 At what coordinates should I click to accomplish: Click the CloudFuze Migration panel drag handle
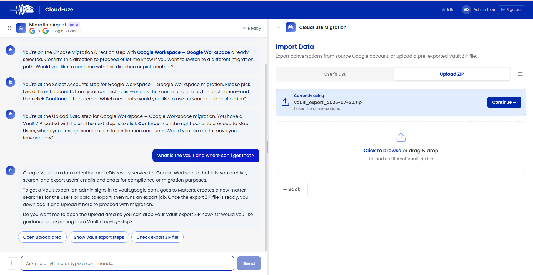278,27
